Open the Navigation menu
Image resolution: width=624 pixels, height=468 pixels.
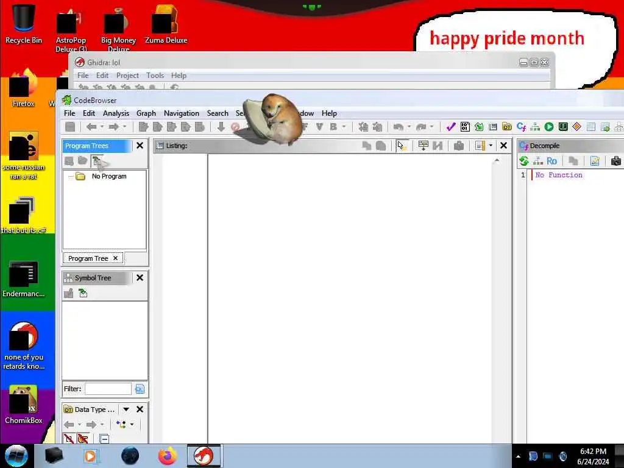click(x=182, y=113)
